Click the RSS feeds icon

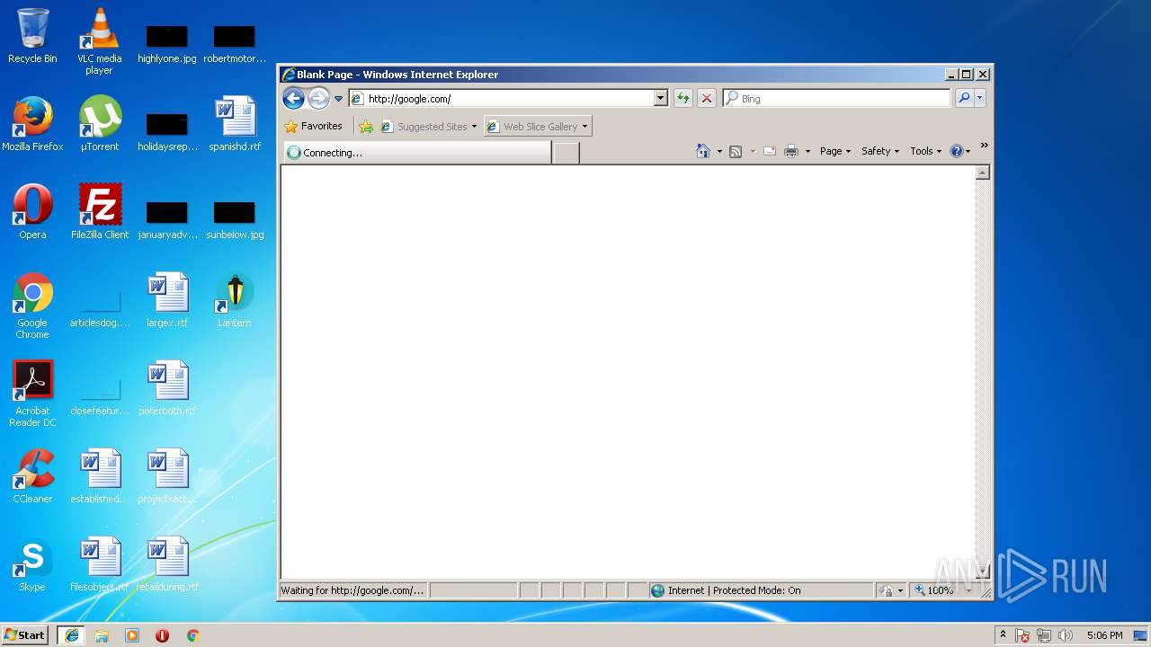coord(736,151)
